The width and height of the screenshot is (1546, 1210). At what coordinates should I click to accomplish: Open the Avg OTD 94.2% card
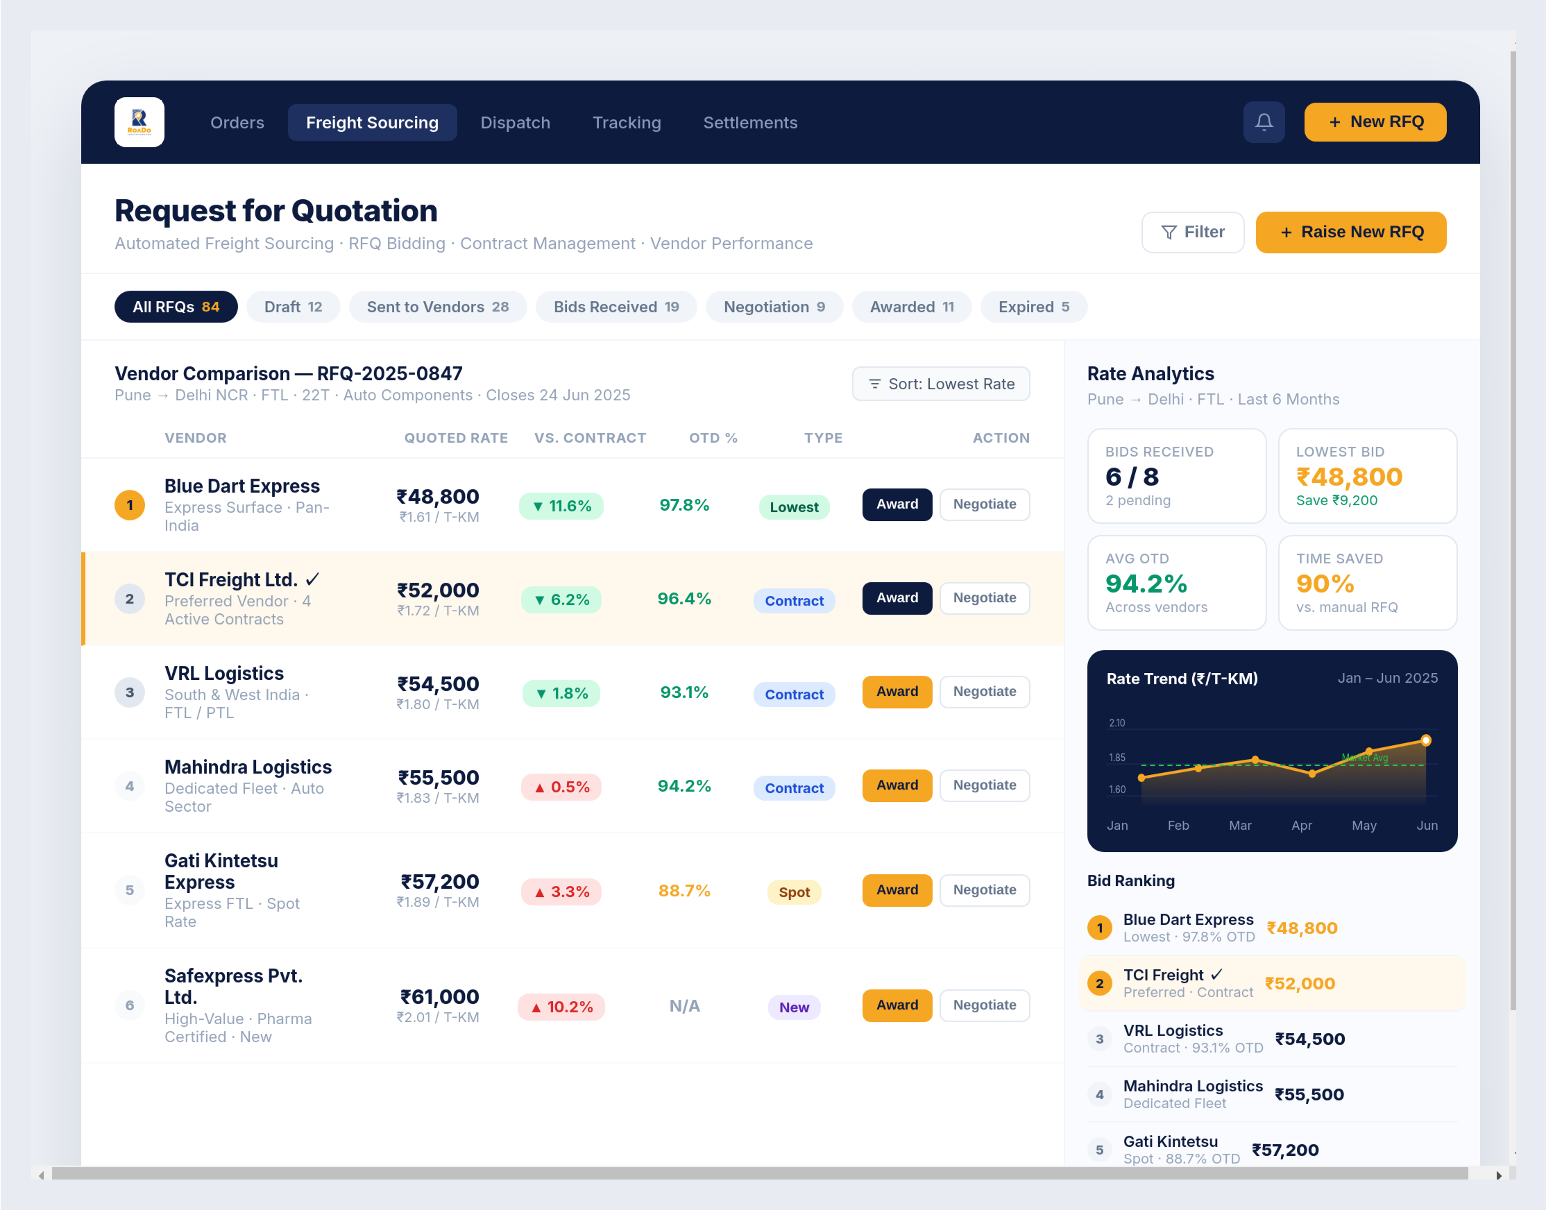[x=1176, y=582]
